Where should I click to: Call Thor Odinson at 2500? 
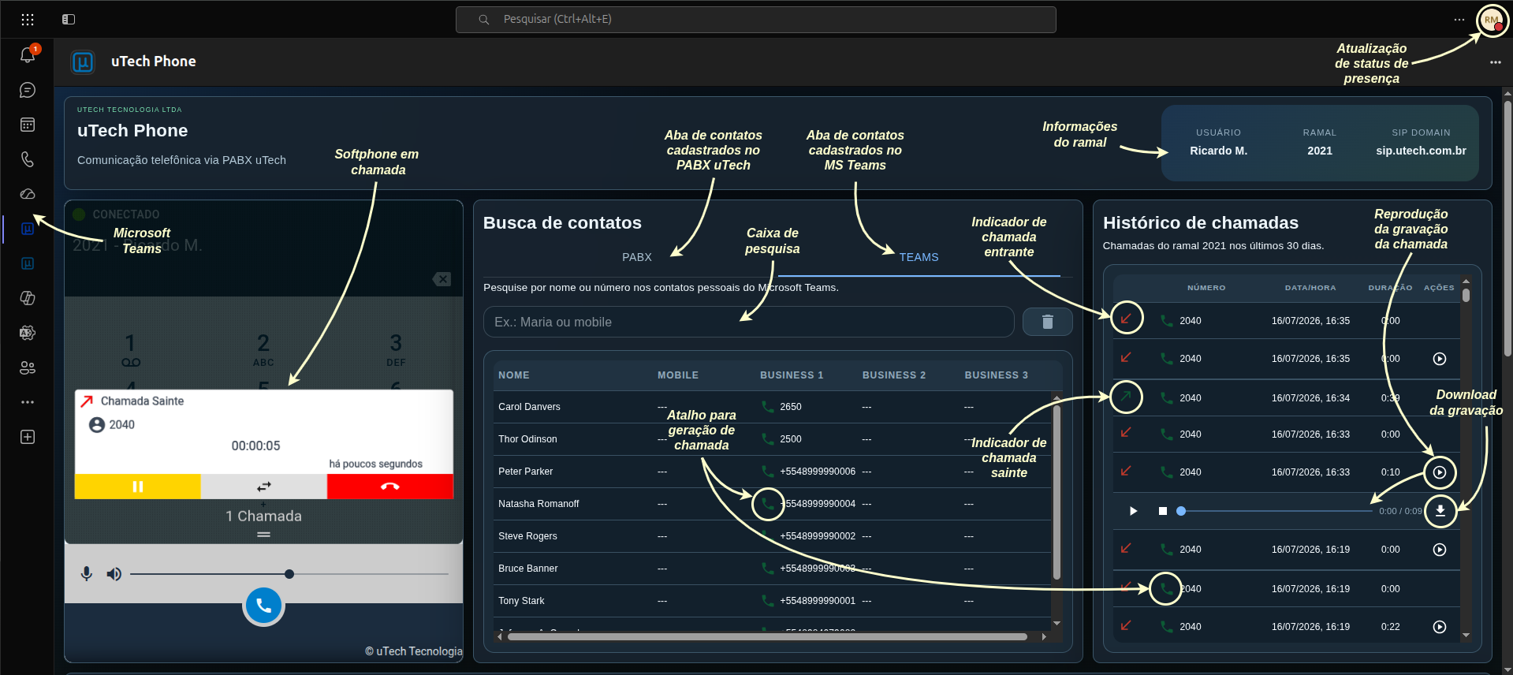[x=767, y=439]
